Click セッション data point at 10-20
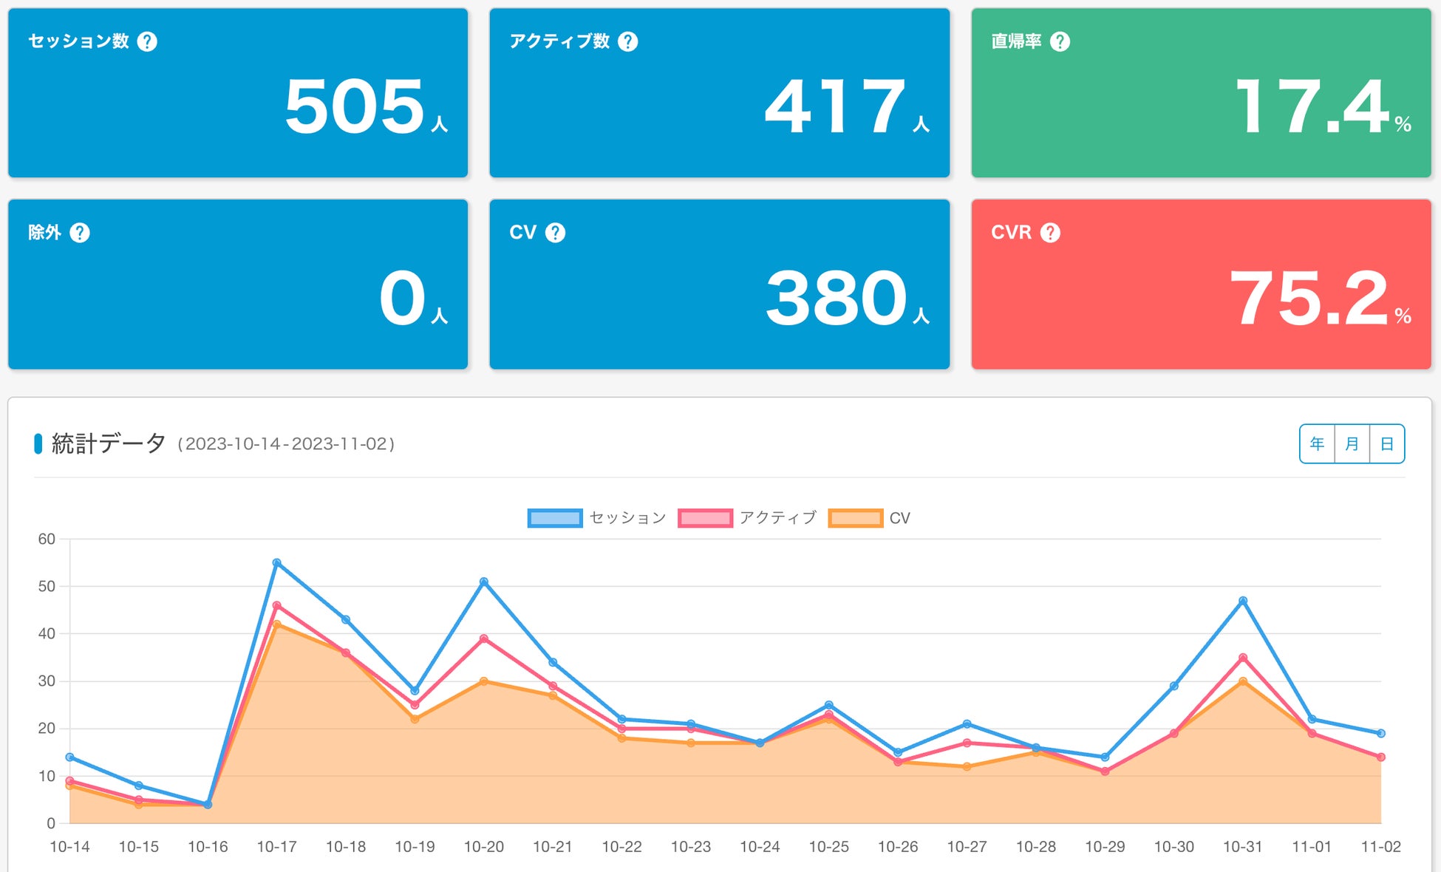The image size is (1441, 872). click(x=484, y=582)
